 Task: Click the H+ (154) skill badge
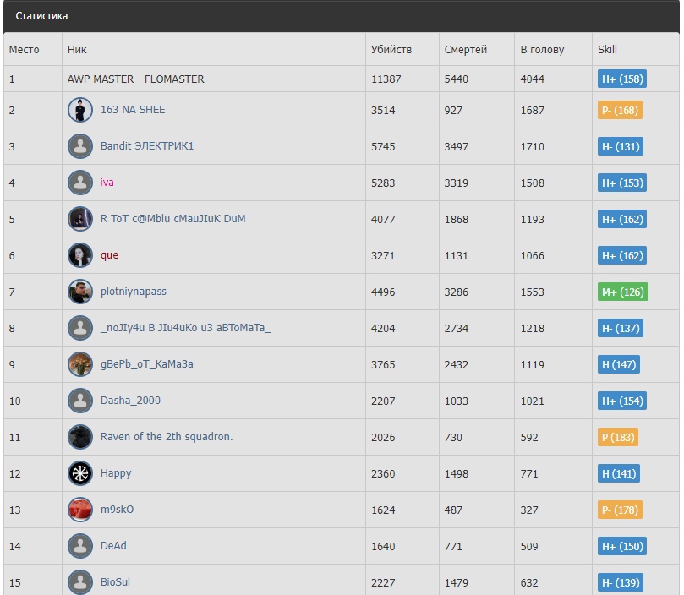click(622, 401)
